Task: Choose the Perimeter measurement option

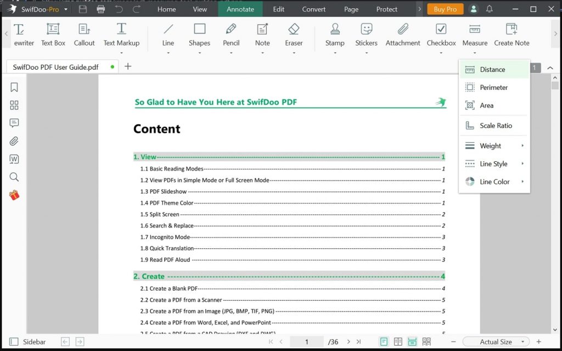Action: 493,87
